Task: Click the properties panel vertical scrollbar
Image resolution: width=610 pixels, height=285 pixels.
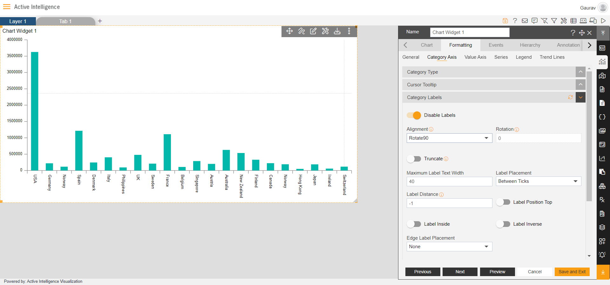Action: [589, 136]
